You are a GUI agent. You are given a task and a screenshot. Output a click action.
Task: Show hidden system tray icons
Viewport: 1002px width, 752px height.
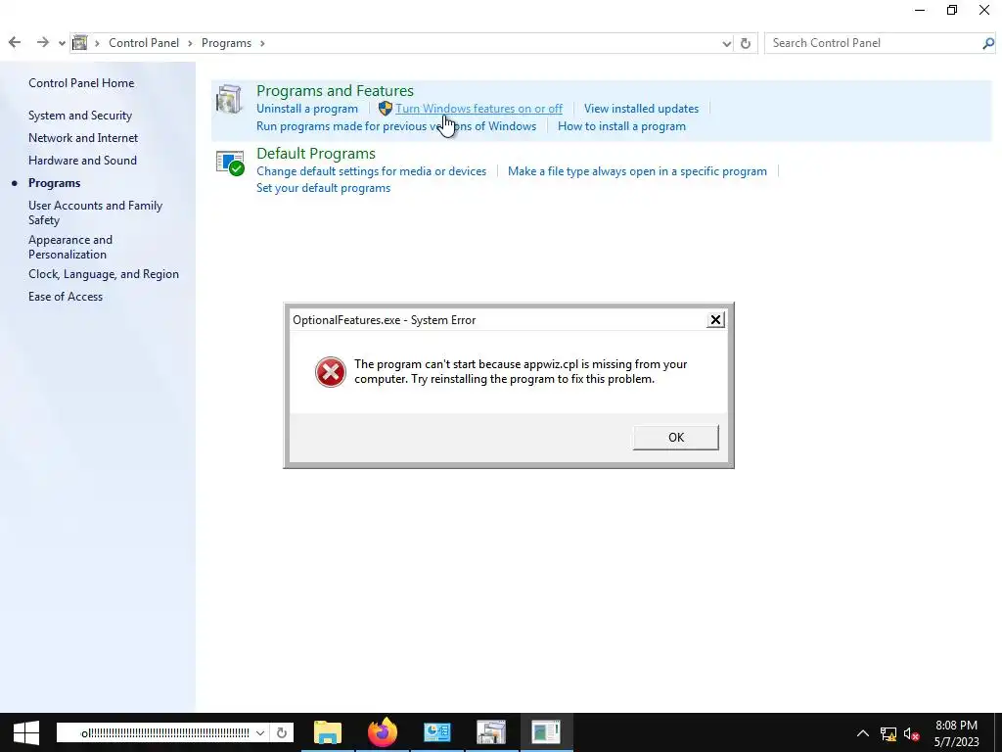pos(863,733)
